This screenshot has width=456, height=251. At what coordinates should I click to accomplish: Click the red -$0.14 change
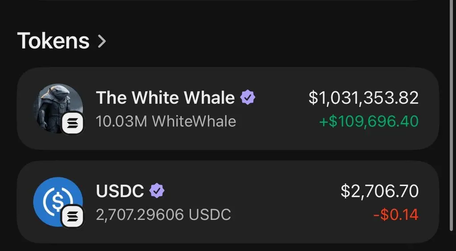(396, 215)
